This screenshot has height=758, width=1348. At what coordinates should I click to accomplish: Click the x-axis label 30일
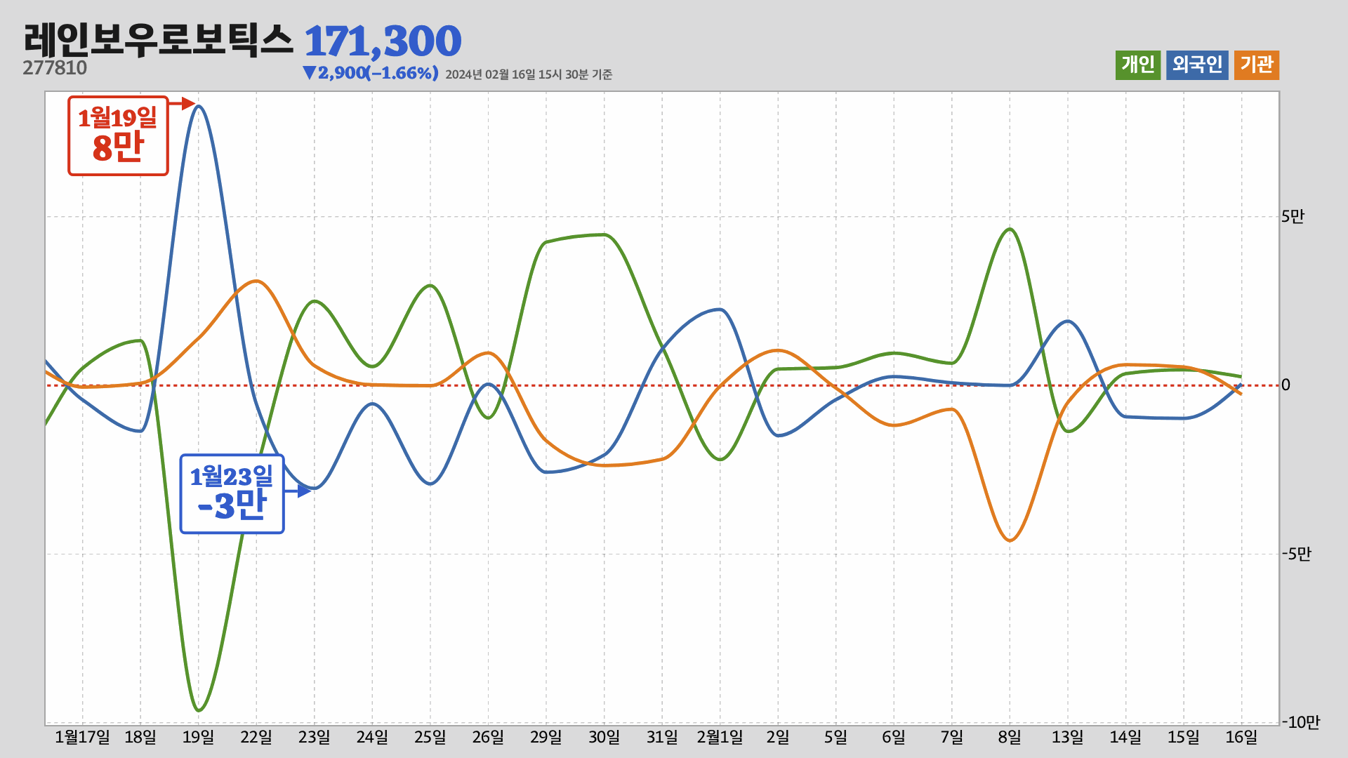(604, 737)
